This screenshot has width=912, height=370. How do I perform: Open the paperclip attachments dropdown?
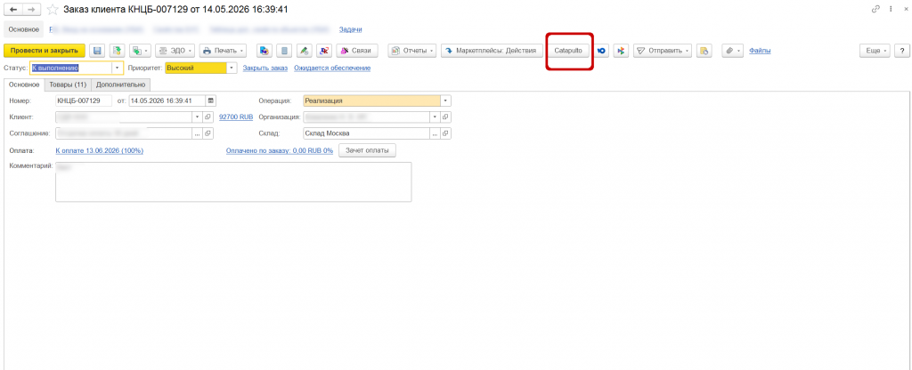(733, 51)
